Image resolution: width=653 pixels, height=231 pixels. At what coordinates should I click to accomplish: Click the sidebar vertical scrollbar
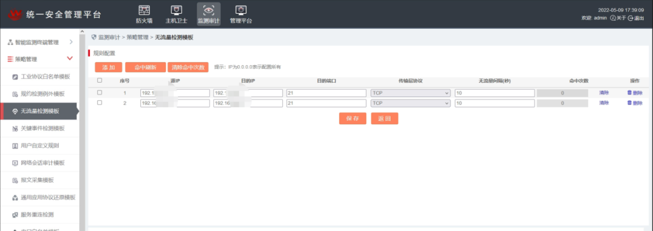coord(82,130)
